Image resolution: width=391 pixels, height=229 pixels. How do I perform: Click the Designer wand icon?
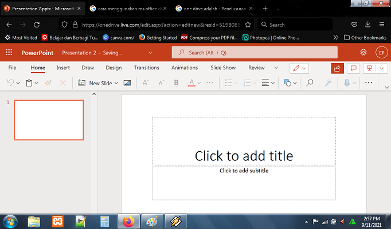click(328, 83)
